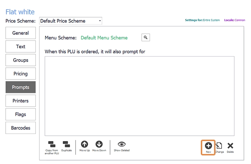This screenshot has height=164, width=251.
Task: Move the prompt up in list
Action: click(x=85, y=144)
